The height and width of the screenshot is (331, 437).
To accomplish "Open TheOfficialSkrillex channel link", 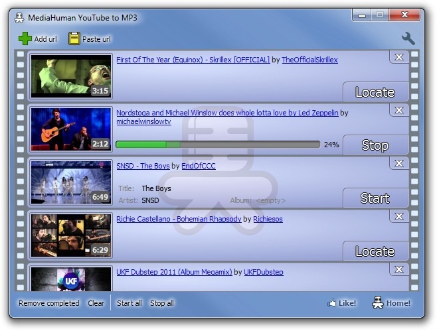I will pyautogui.click(x=309, y=60).
